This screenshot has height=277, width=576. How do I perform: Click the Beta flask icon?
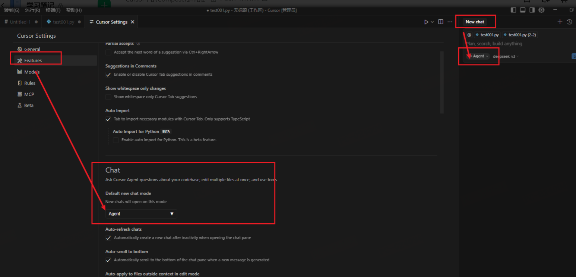pos(20,106)
